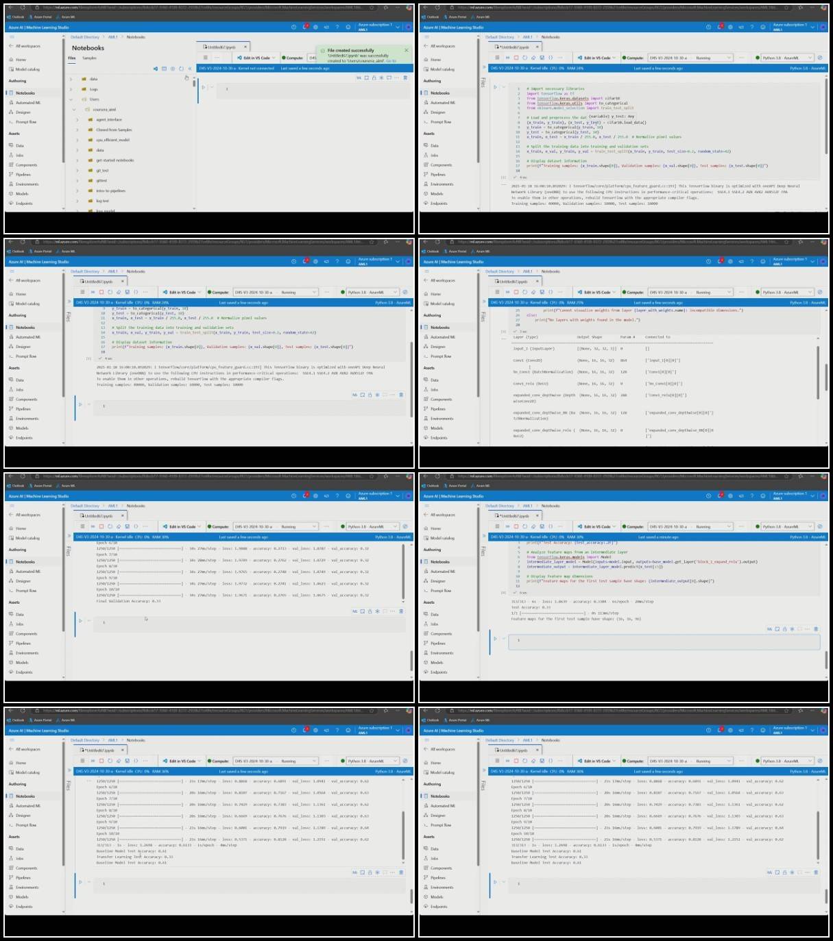This screenshot has width=833, height=941.
Task: Run the empty cell in kernel-not-connected notebook
Action: coord(204,88)
